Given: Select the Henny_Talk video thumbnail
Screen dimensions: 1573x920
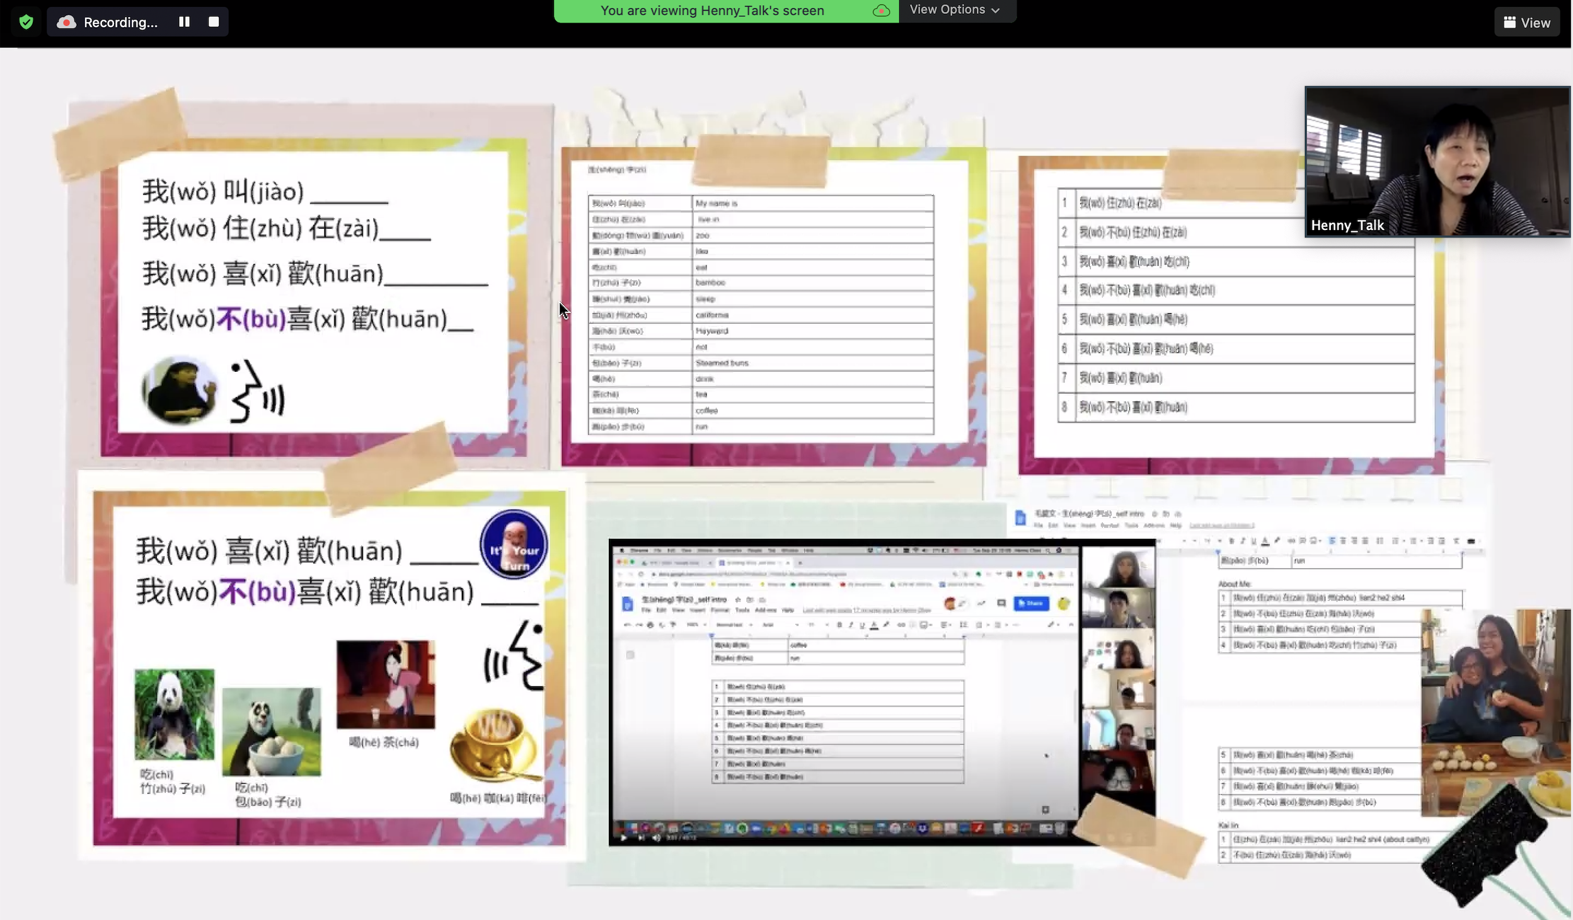Looking at the screenshot, I should [x=1437, y=161].
